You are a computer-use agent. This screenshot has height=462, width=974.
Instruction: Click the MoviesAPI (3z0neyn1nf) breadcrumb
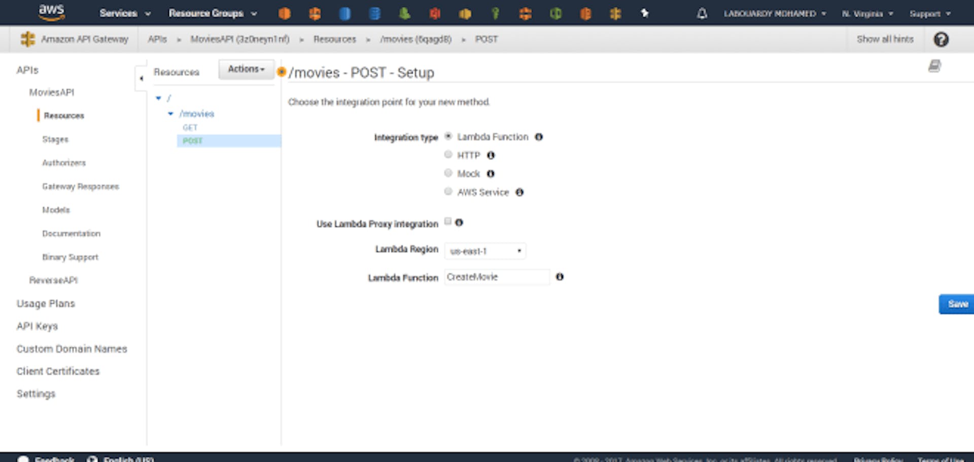pyautogui.click(x=240, y=39)
